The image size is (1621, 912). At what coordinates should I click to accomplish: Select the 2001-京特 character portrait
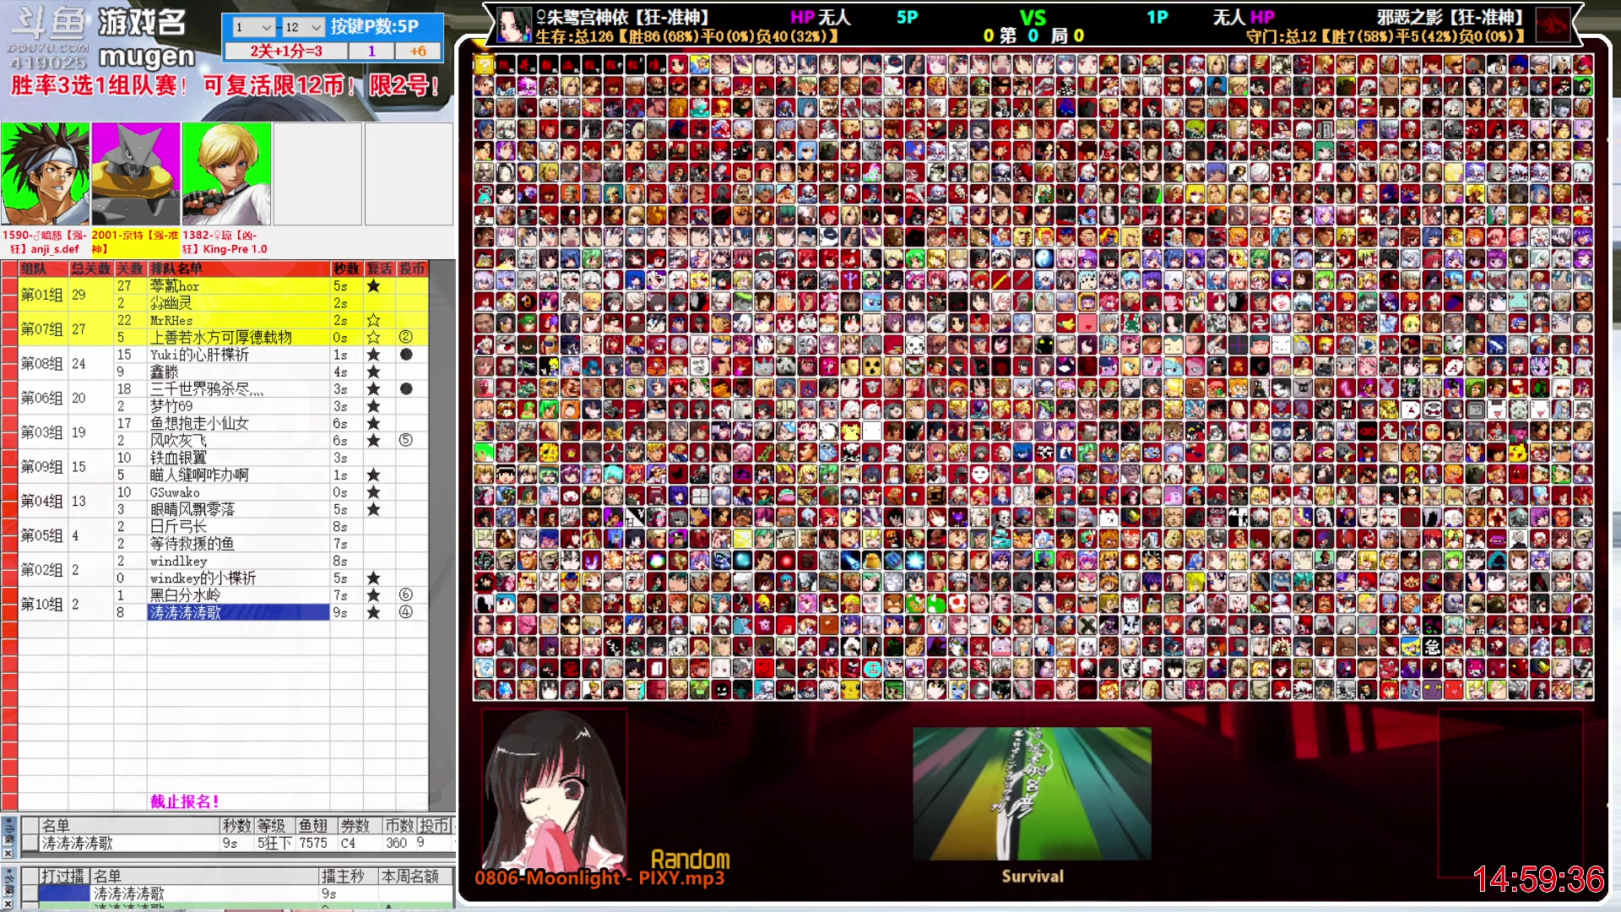136,174
